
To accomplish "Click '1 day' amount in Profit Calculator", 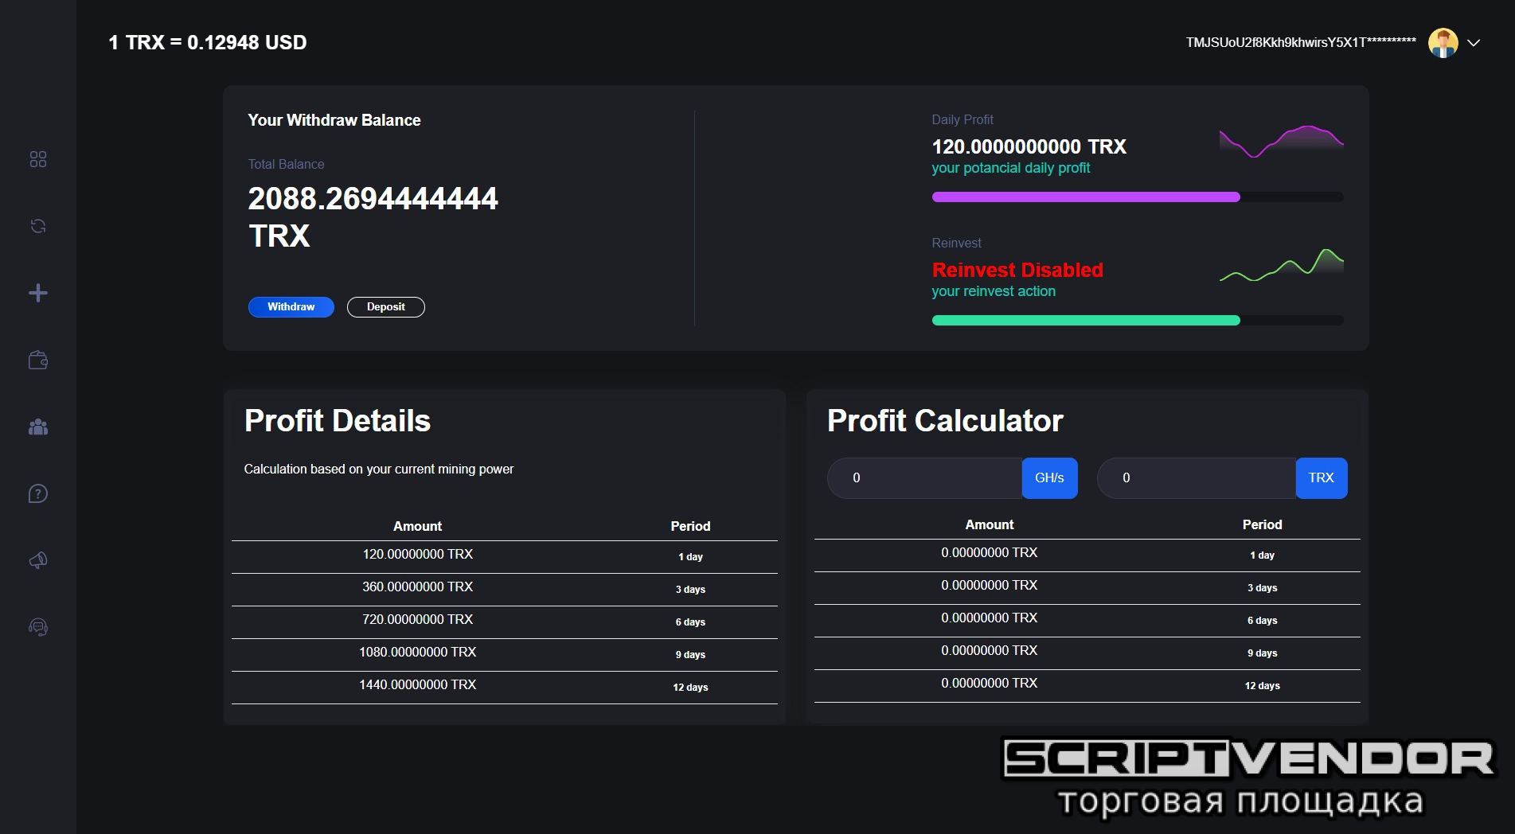I will coord(990,552).
